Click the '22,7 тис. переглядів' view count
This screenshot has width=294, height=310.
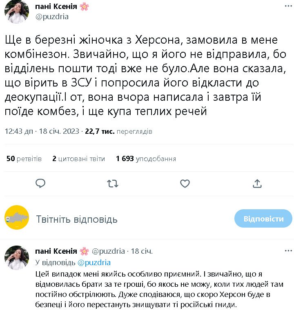click(x=118, y=132)
